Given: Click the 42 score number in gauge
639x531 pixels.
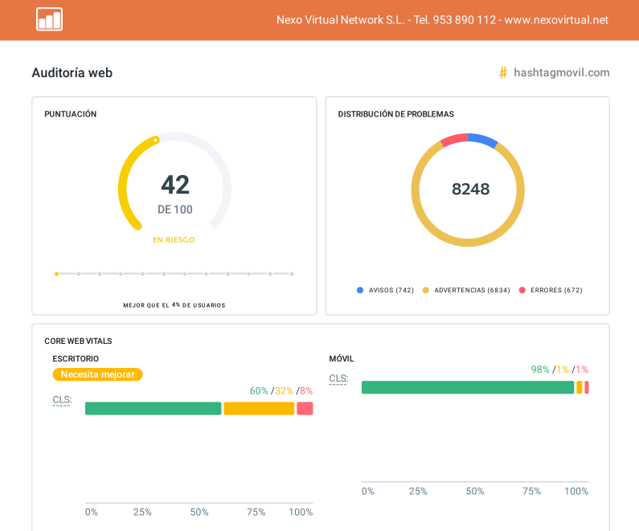Looking at the screenshot, I should (x=174, y=185).
